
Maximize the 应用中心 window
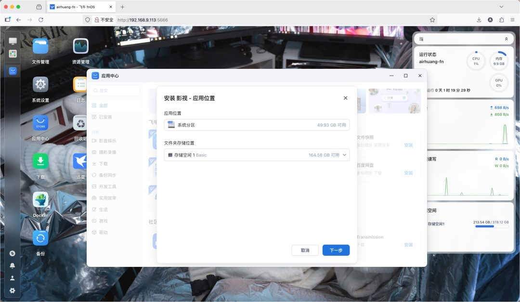pyautogui.click(x=405, y=76)
